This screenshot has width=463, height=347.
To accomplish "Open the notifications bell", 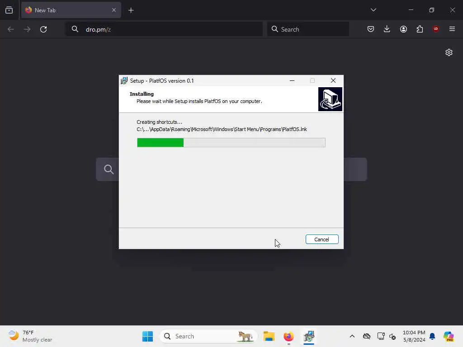I will coord(432,336).
